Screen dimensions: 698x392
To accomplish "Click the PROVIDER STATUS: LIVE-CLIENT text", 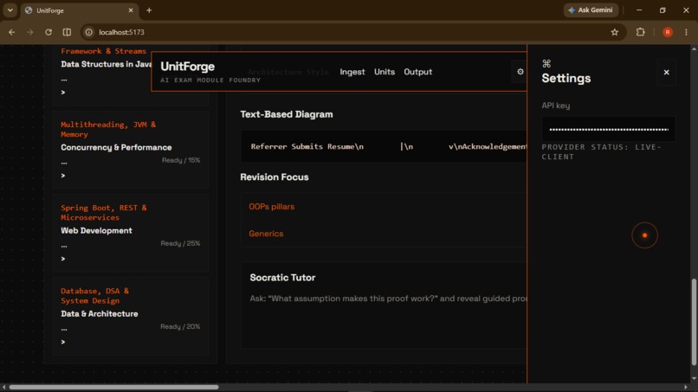I will pos(601,151).
